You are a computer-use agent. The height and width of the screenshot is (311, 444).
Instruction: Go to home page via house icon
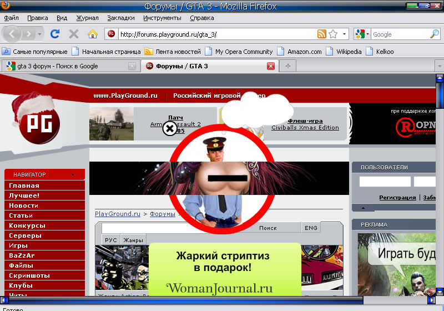point(93,34)
